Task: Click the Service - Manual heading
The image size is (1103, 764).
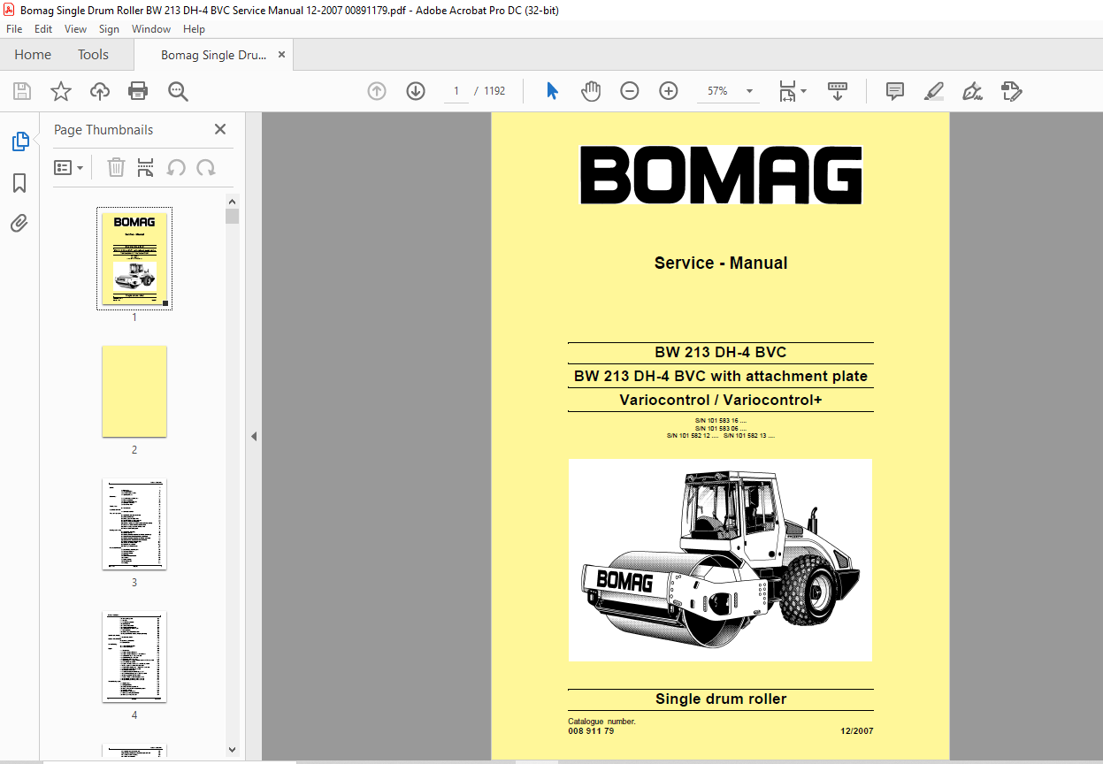Action: click(721, 263)
